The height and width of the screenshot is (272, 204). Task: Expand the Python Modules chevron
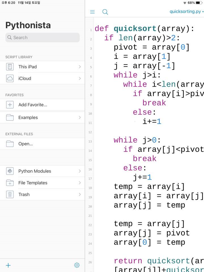(80, 171)
